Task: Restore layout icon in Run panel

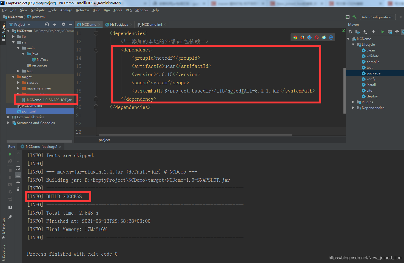Action: 10,208
